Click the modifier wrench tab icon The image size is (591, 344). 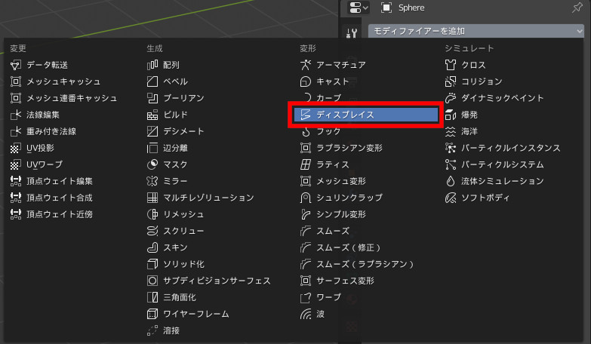(x=352, y=33)
